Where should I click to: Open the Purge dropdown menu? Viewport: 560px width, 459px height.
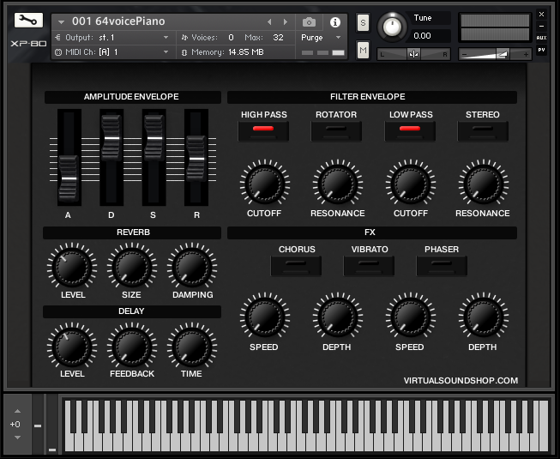tap(322, 38)
